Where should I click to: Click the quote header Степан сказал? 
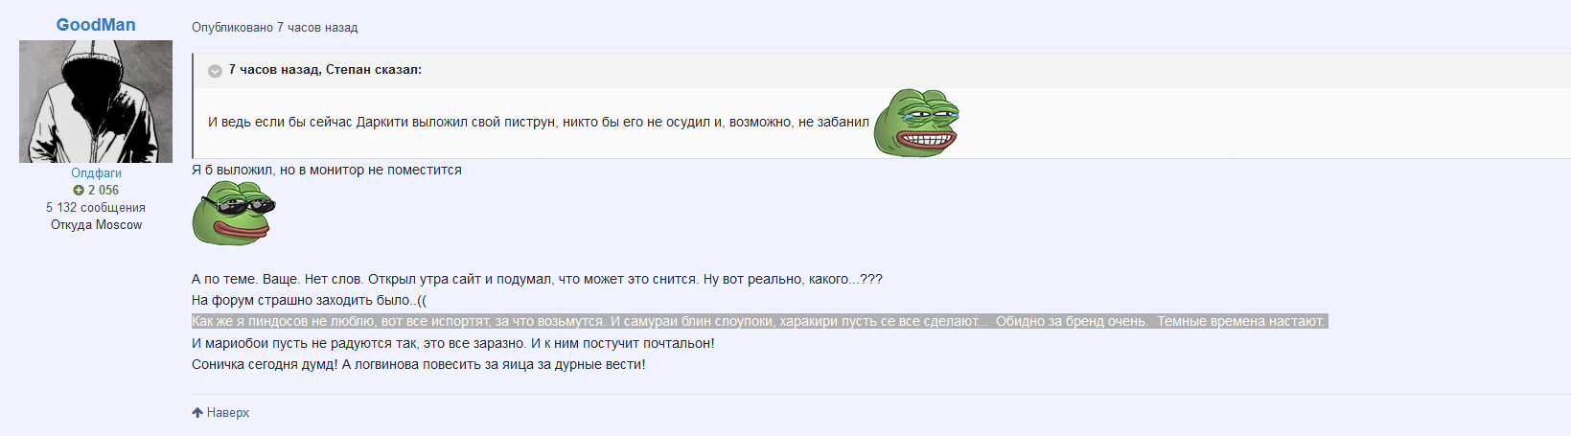pos(325,70)
